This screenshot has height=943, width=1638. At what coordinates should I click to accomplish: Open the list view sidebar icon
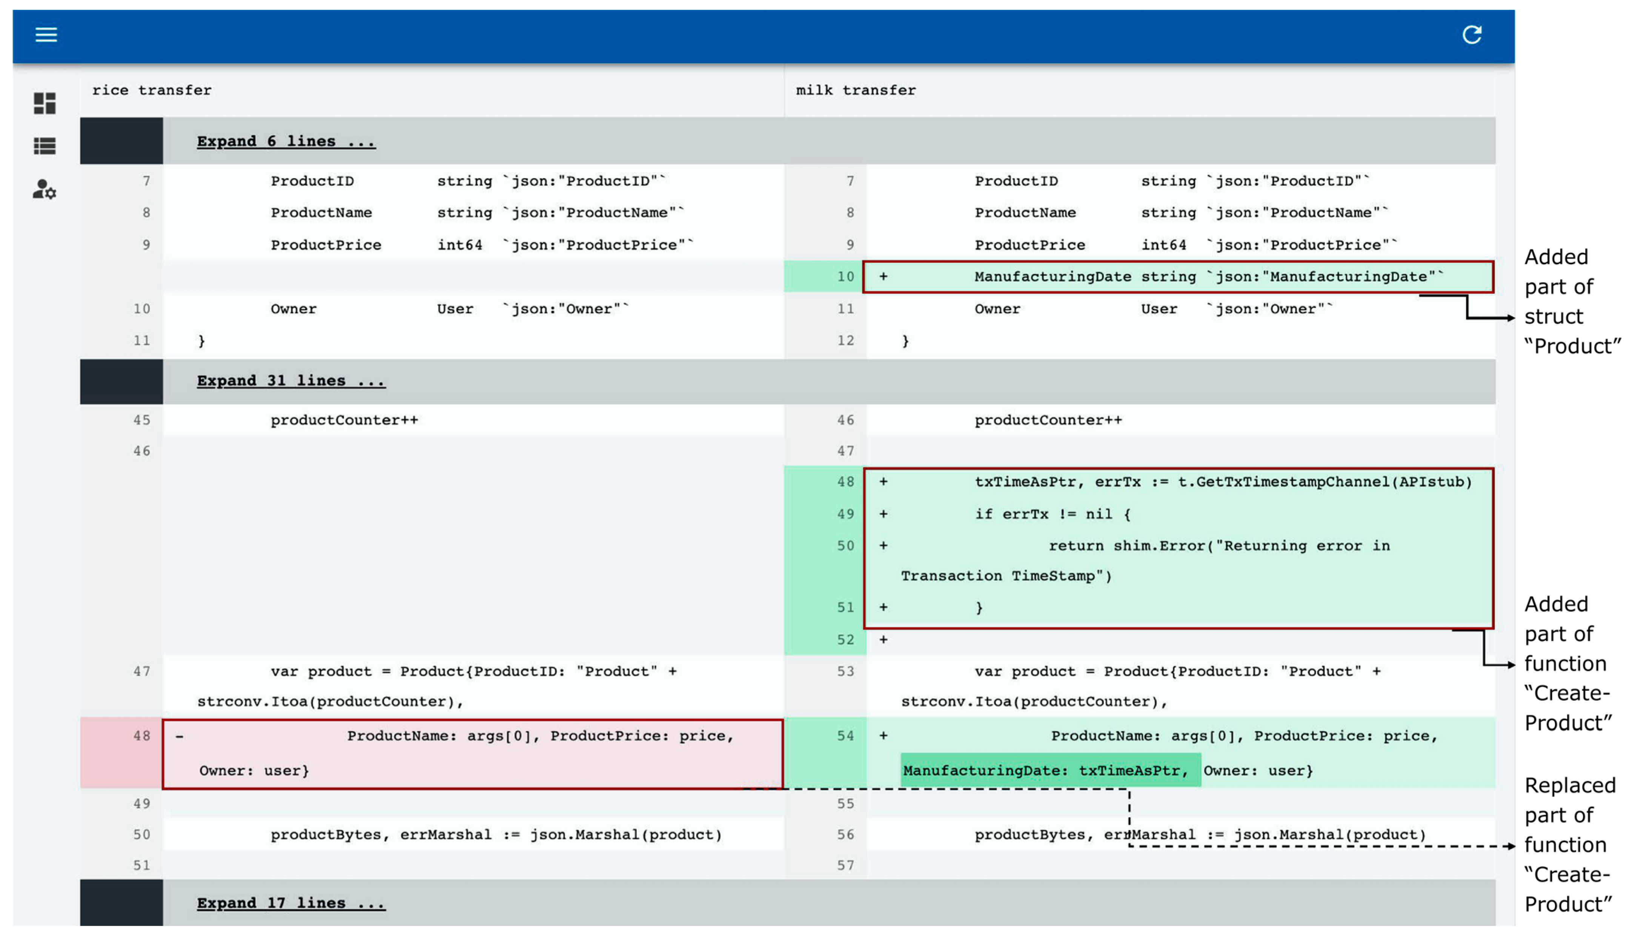coord(45,146)
